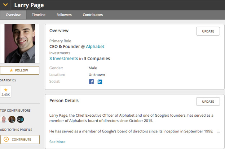The height and width of the screenshot is (149, 225).
Task: Click the 'CEO & Founder @' role text
Action: pyautogui.click(x=67, y=47)
